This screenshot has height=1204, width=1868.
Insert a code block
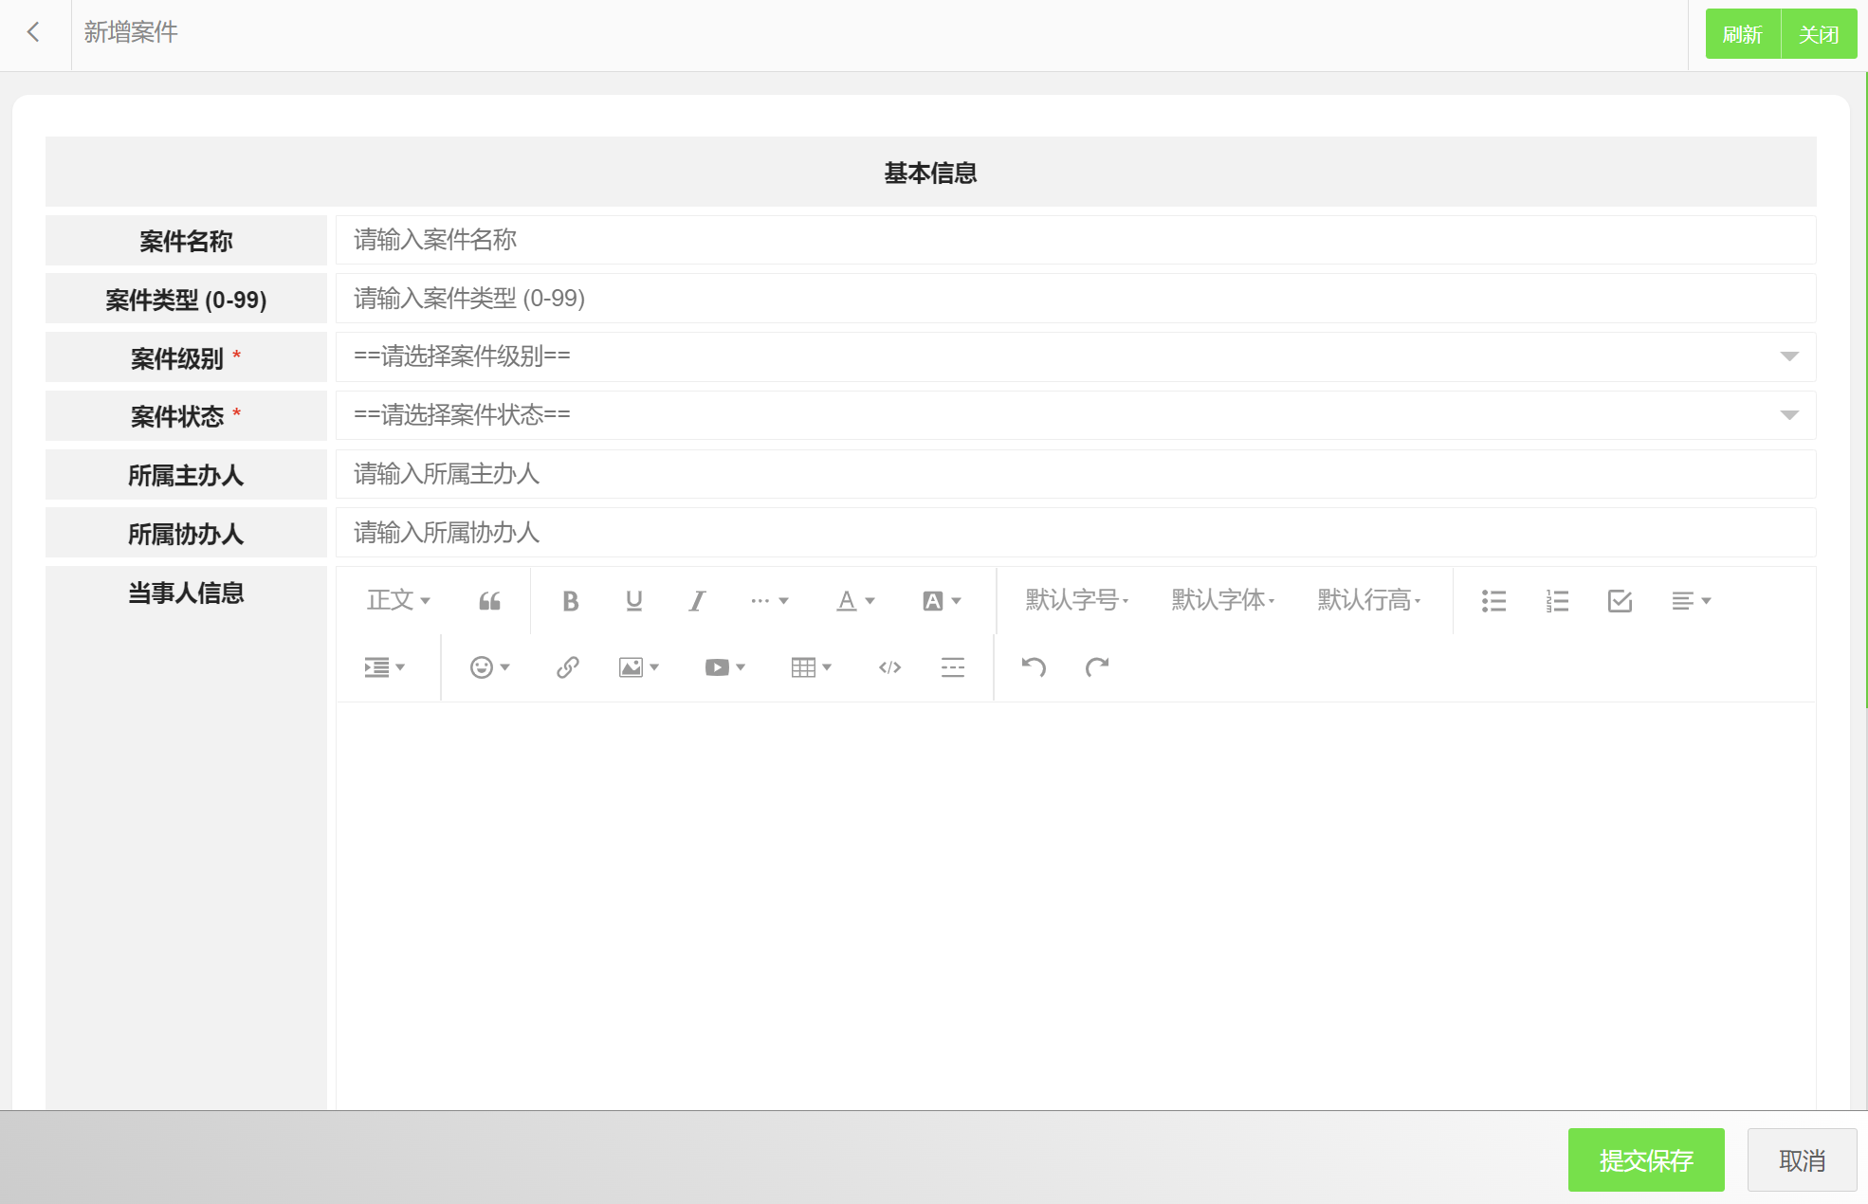click(x=889, y=667)
